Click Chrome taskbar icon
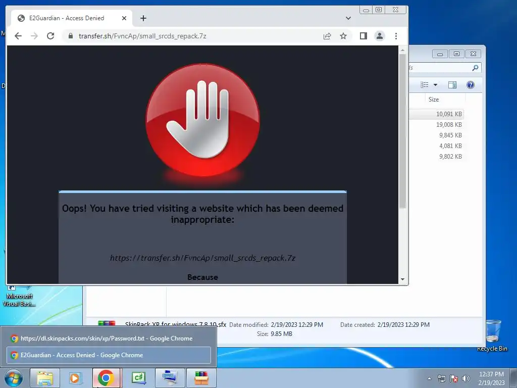The height and width of the screenshot is (388, 517). point(106,378)
